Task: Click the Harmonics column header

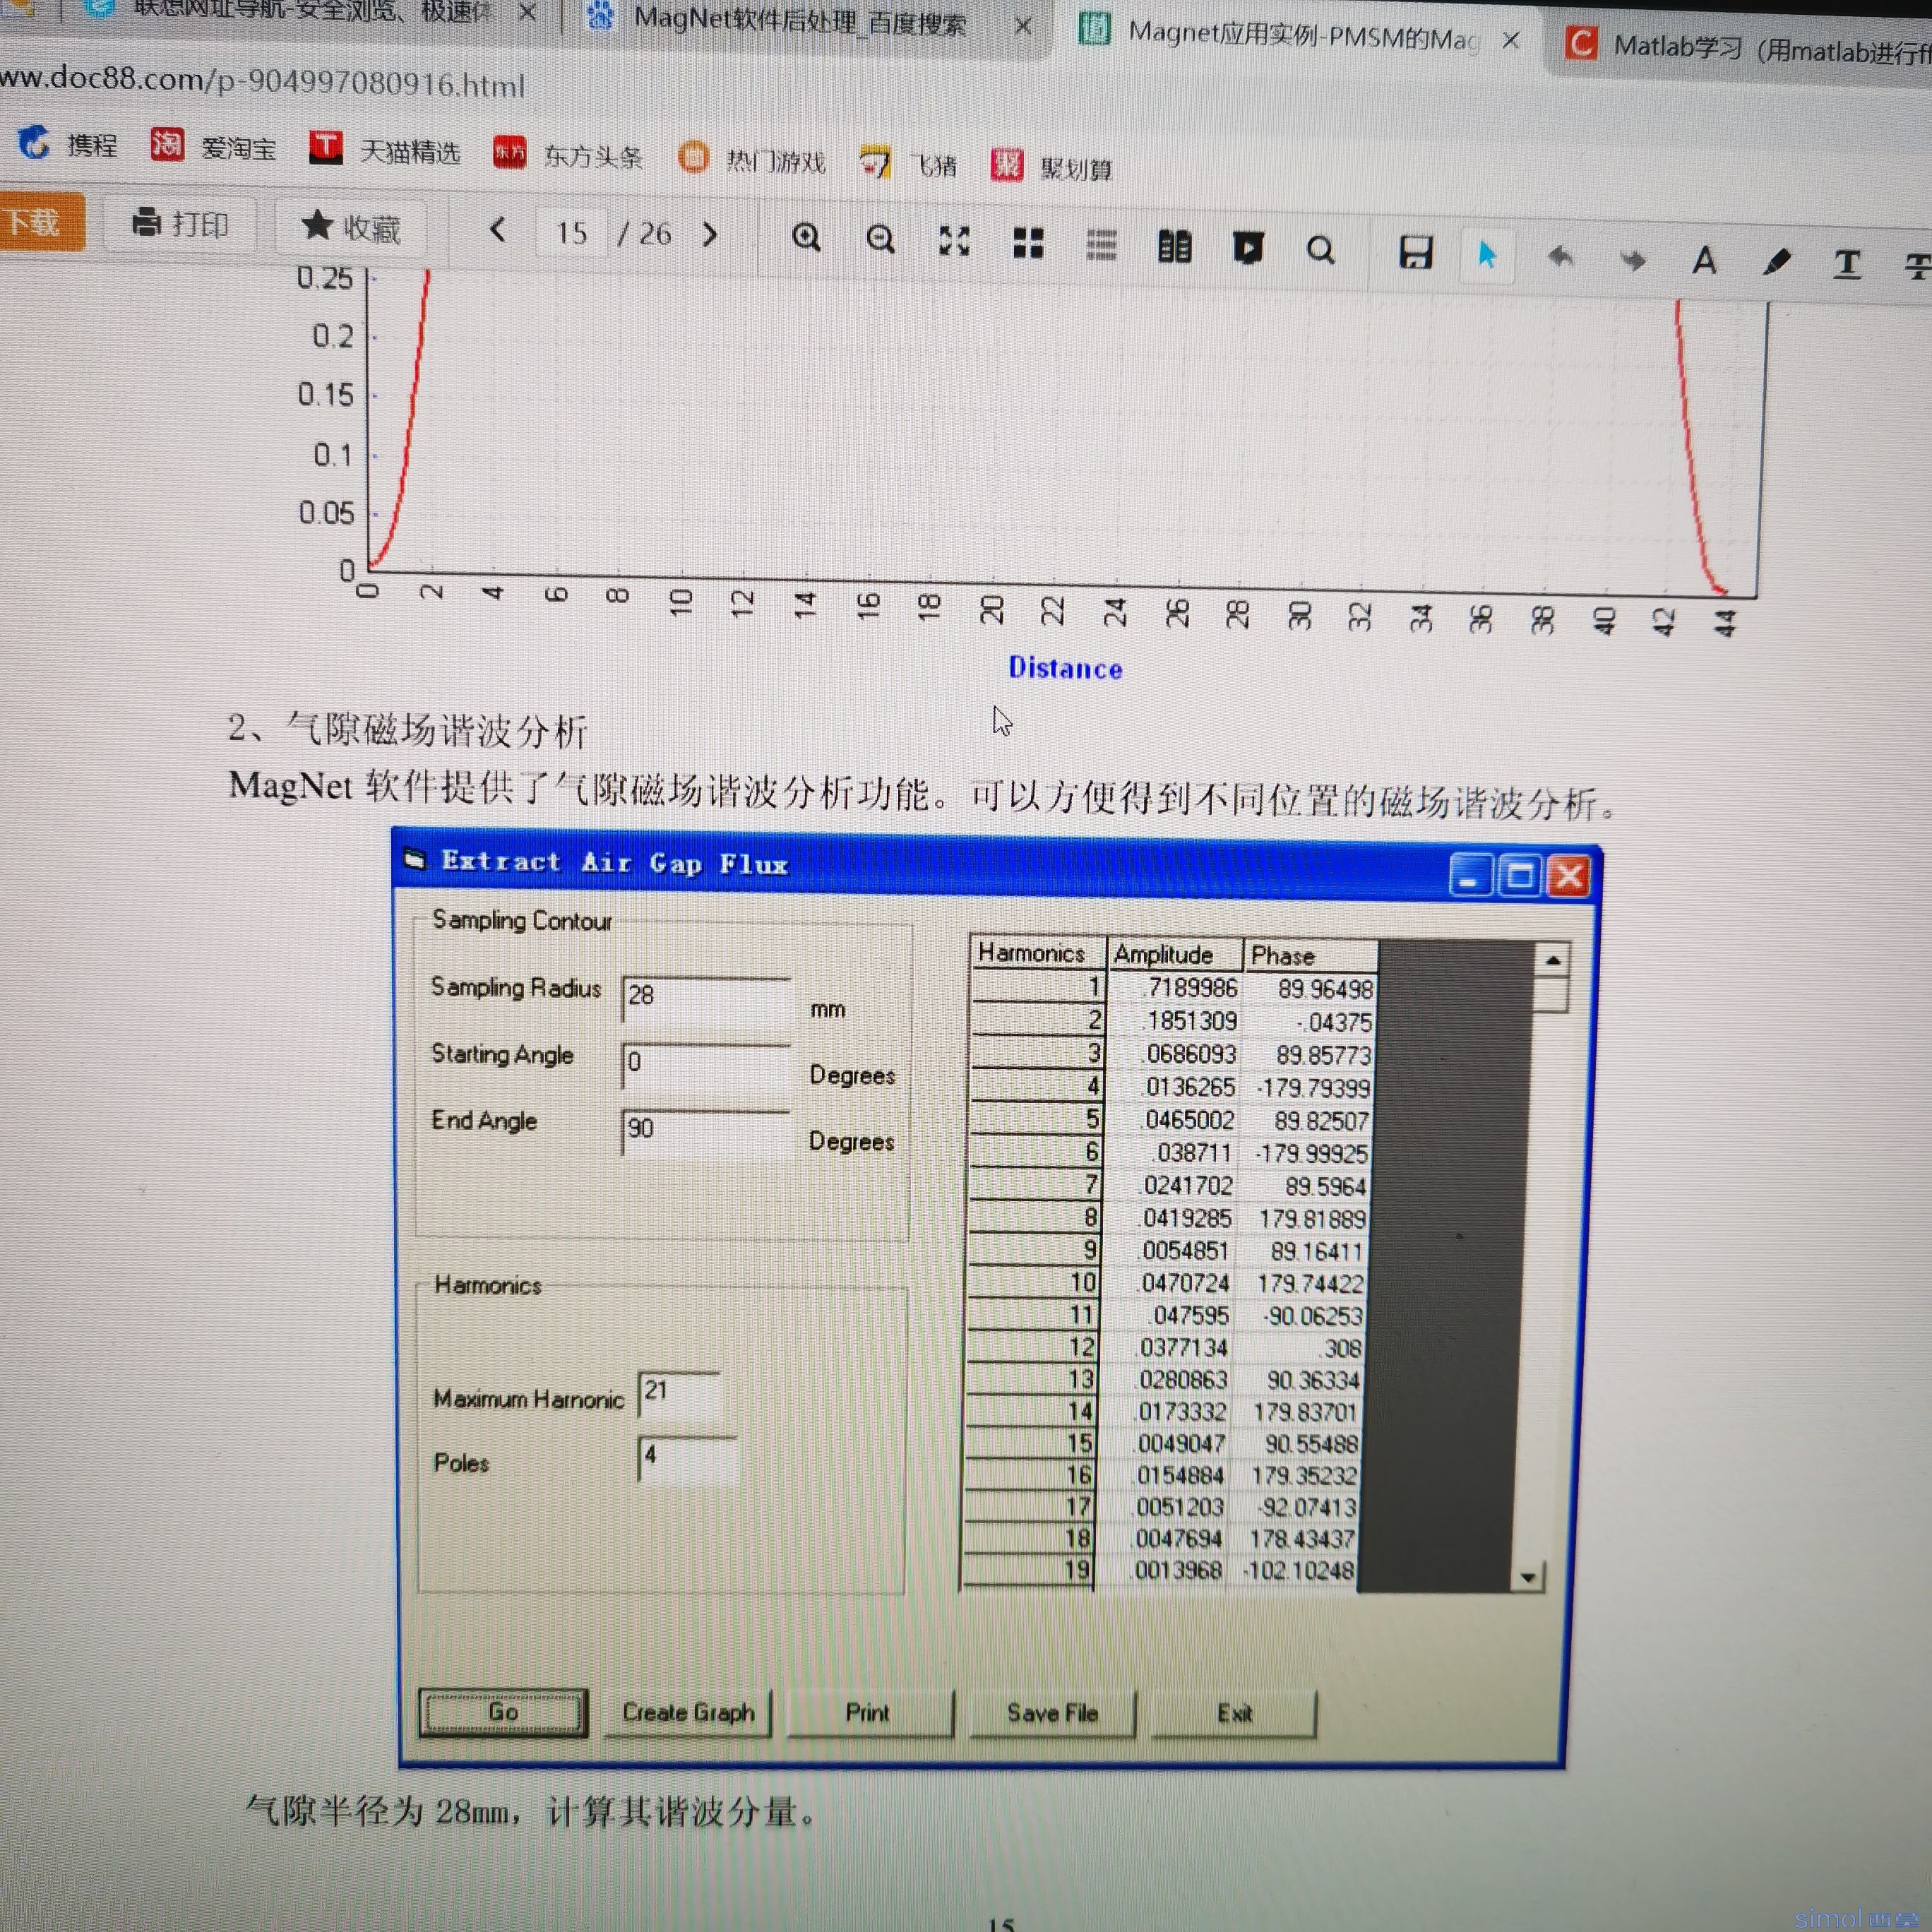Action: [x=1037, y=953]
